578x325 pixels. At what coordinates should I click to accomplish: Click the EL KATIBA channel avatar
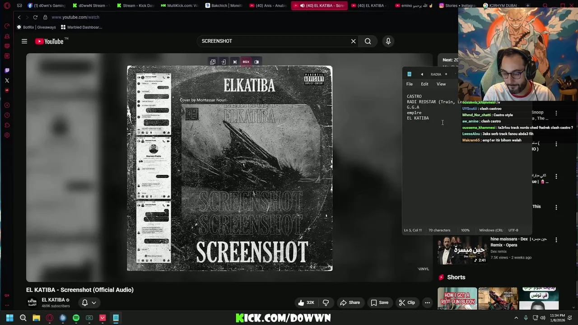(x=32, y=302)
